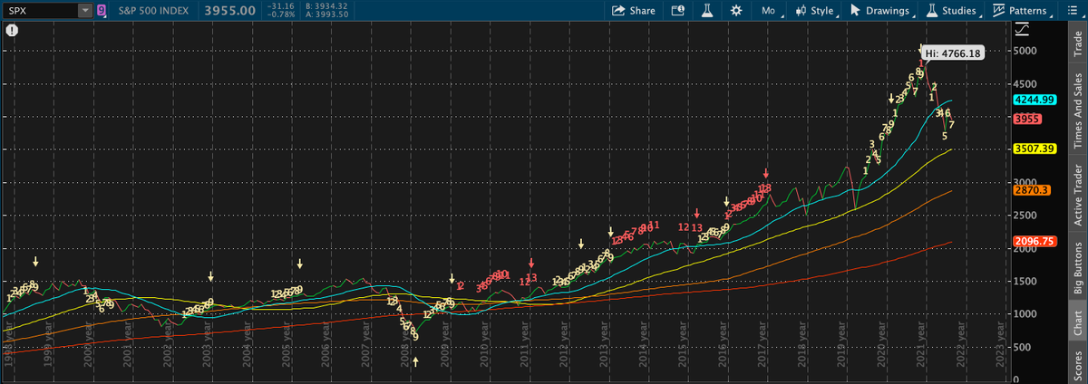Click the red 2096.75 average label
1088x384 pixels.
(1037, 241)
